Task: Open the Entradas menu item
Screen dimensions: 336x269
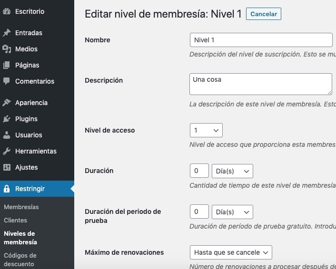Action: (x=37, y=33)
